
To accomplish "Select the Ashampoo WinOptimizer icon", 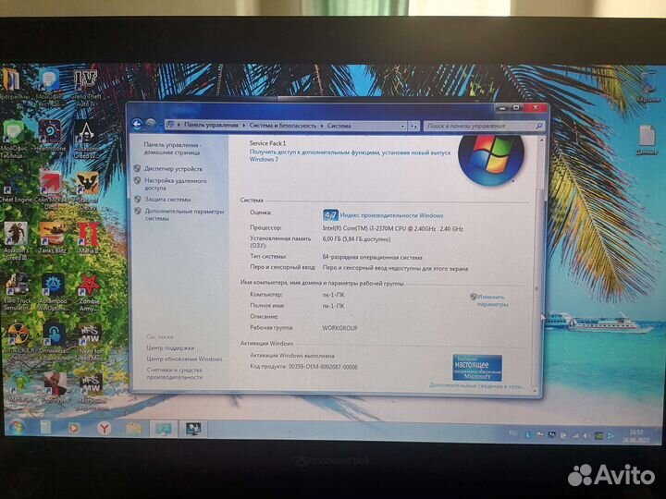I will click(x=53, y=292).
